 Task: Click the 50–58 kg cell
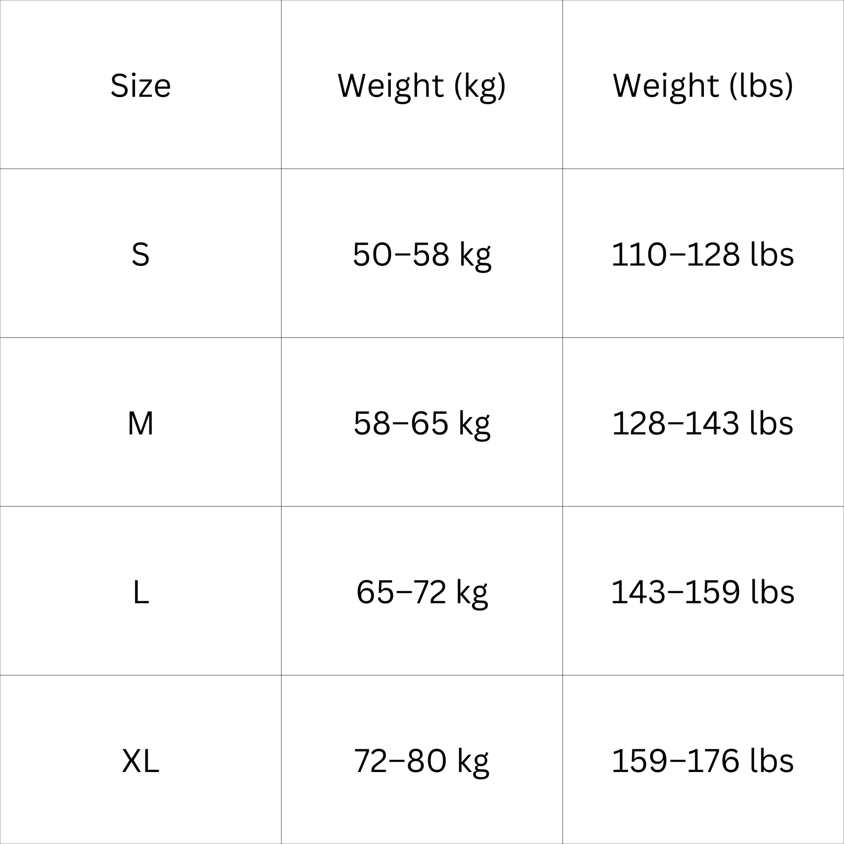[x=422, y=254]
